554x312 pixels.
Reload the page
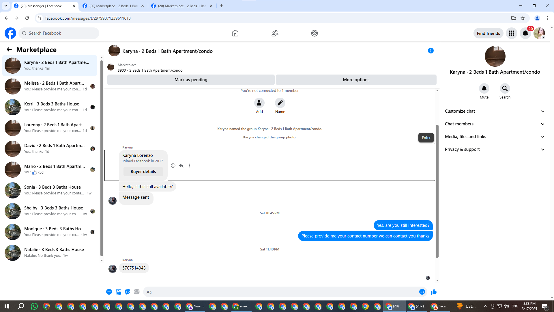click(27, 18)
